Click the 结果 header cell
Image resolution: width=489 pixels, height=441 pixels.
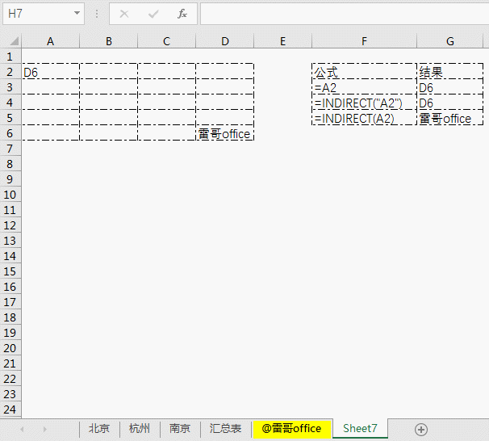click(450, 72)
